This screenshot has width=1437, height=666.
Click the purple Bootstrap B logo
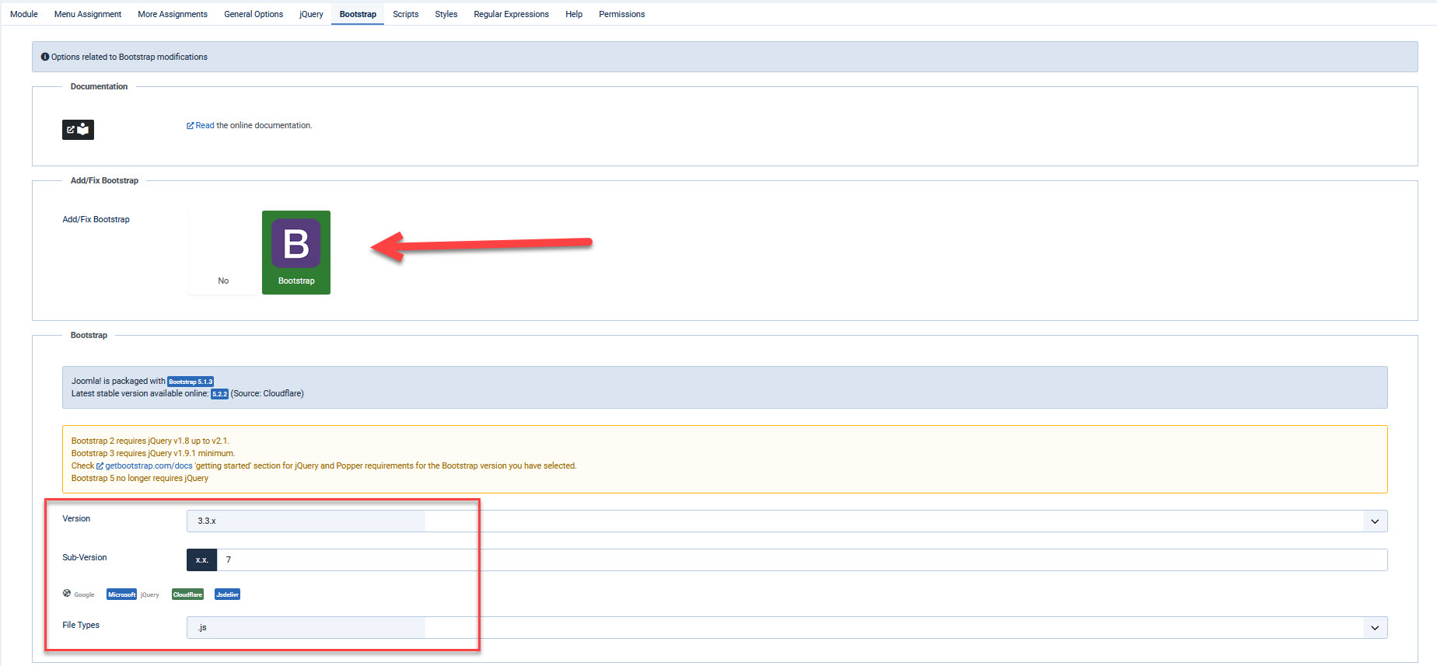[x=296, y=243]
